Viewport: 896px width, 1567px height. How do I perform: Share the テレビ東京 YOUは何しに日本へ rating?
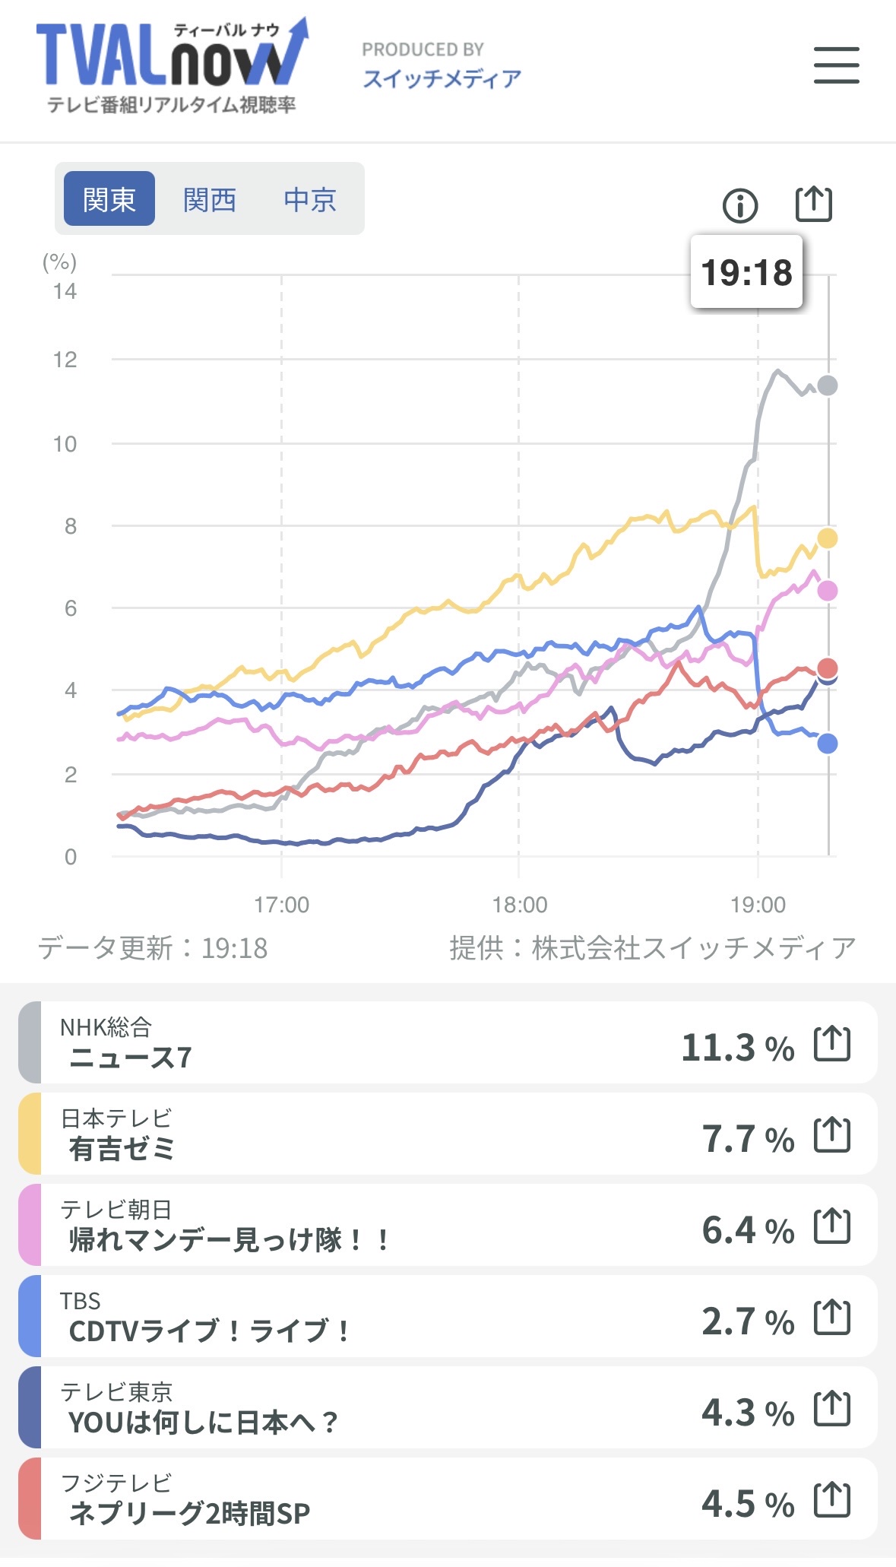point(831,1409)
